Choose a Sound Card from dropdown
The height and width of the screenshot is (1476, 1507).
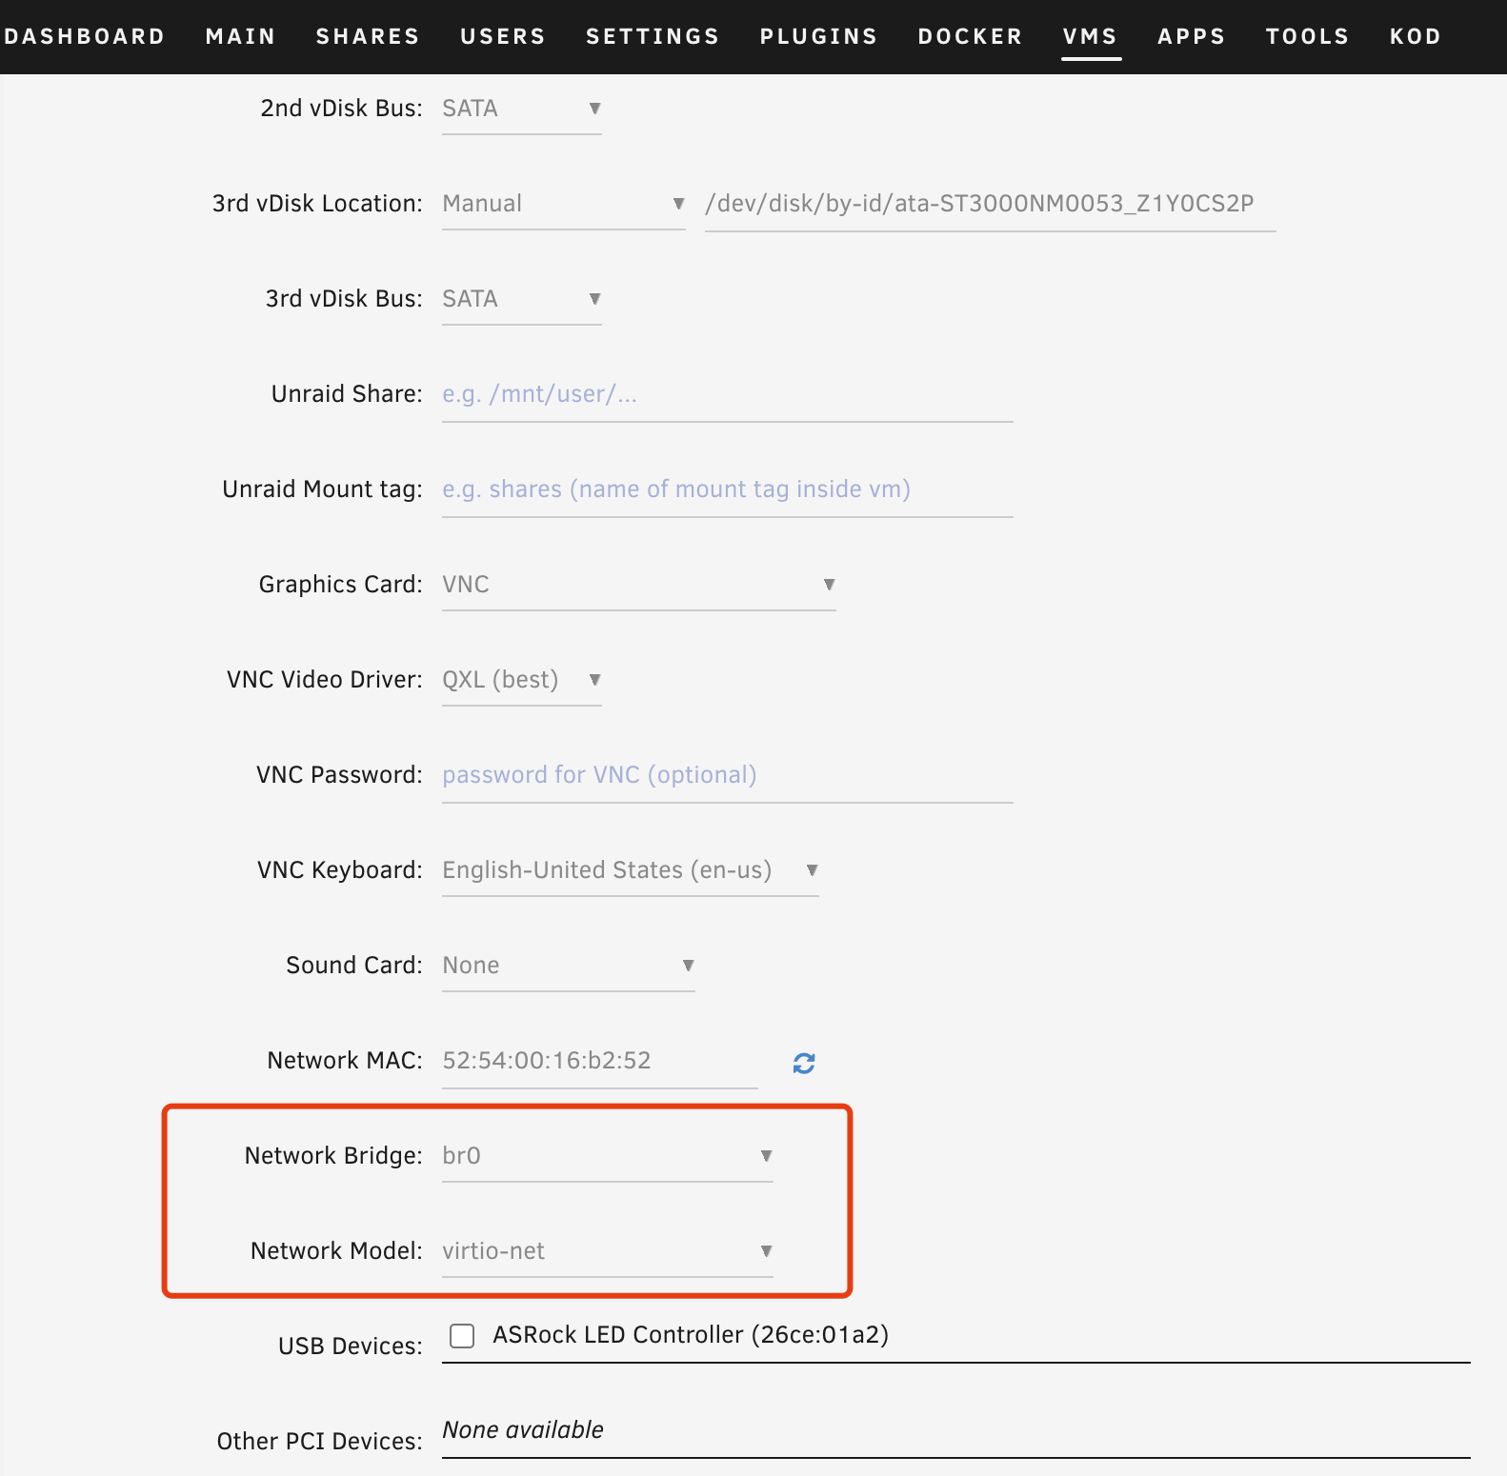pos(568,966)
